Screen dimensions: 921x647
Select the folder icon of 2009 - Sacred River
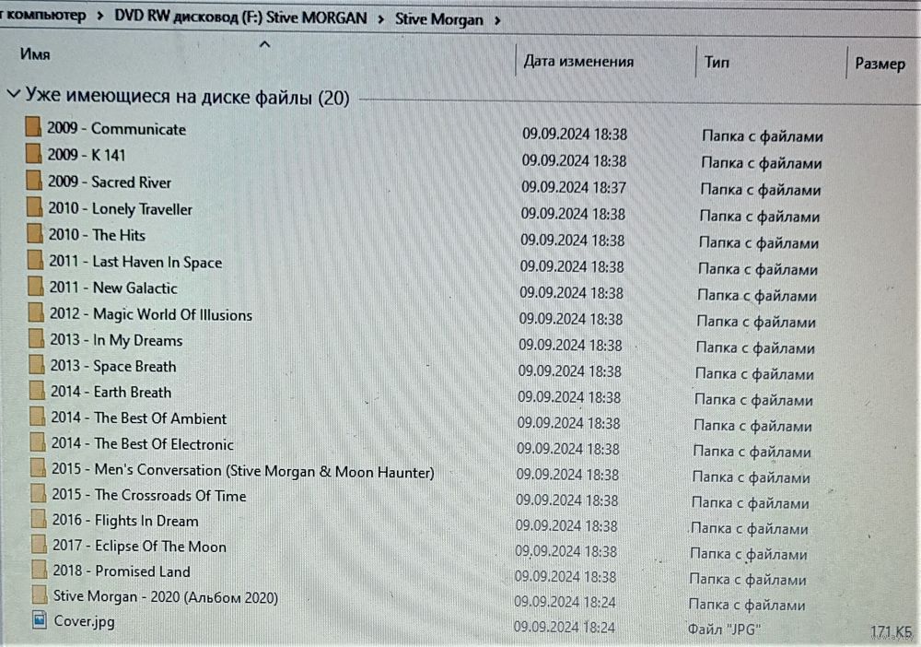[x=34, y=180]
